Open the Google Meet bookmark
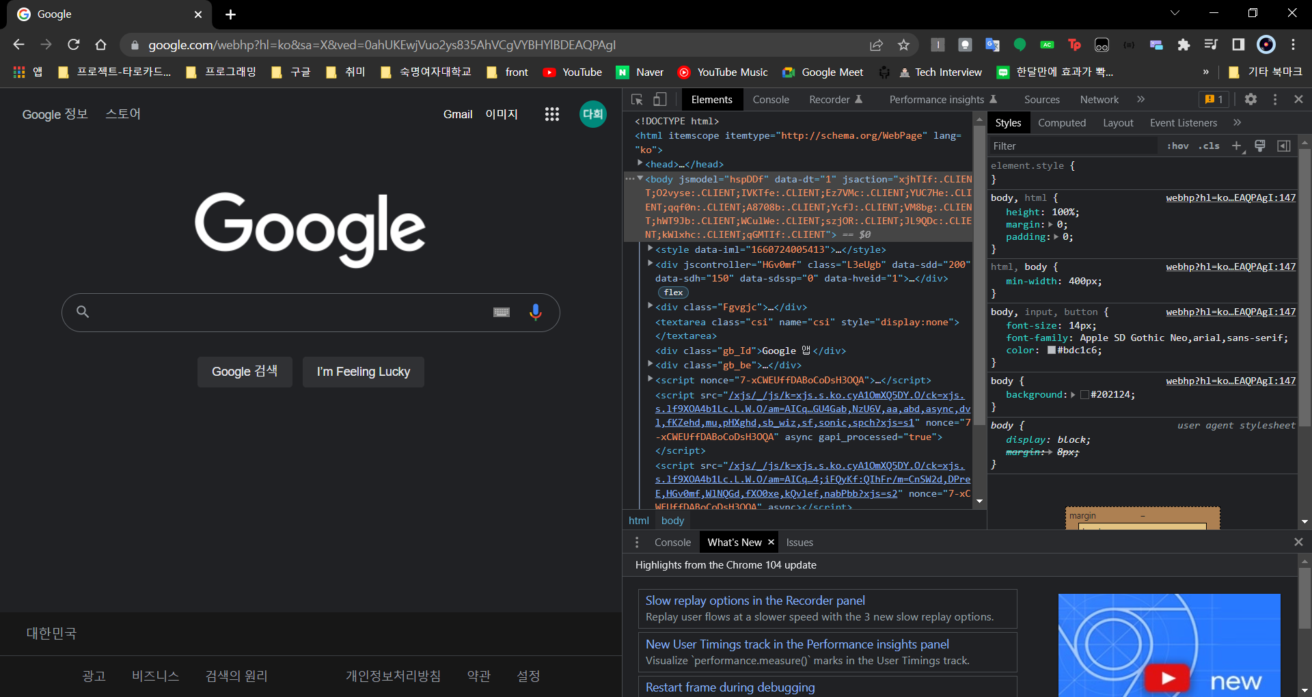The image size is (1312, 697). pyautogui.click(x=823, y=72)
